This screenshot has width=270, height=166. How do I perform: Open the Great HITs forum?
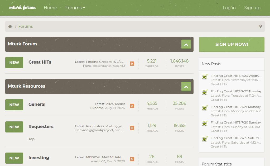pyautogui.click(x=40, y=62)
